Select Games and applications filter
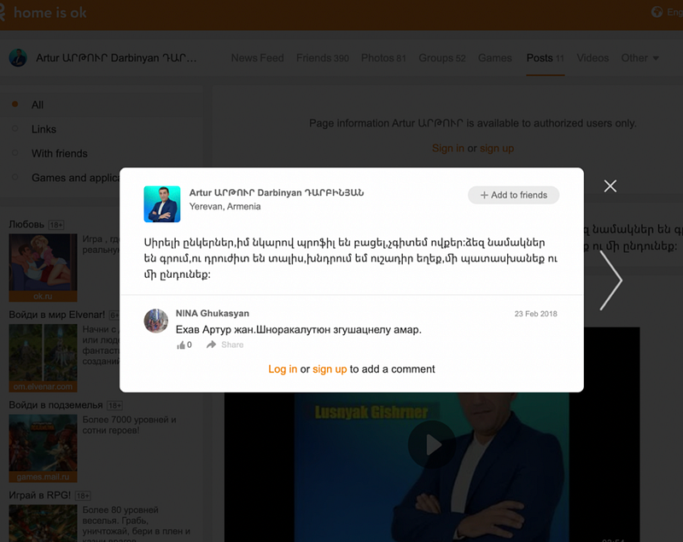 [x=75, y=178]
